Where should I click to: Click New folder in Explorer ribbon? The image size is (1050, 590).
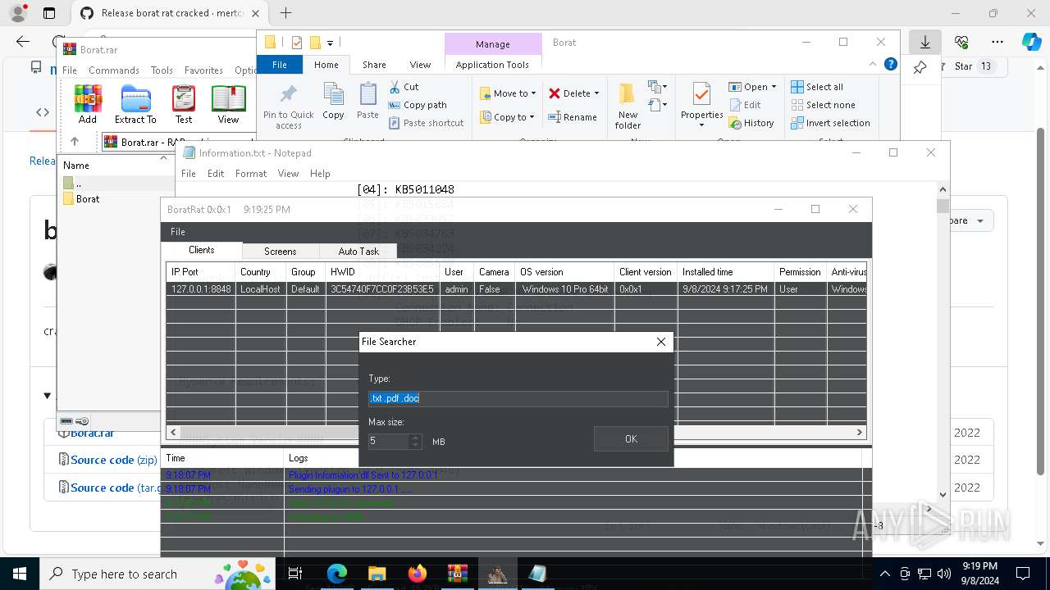(x=628, y=107)
